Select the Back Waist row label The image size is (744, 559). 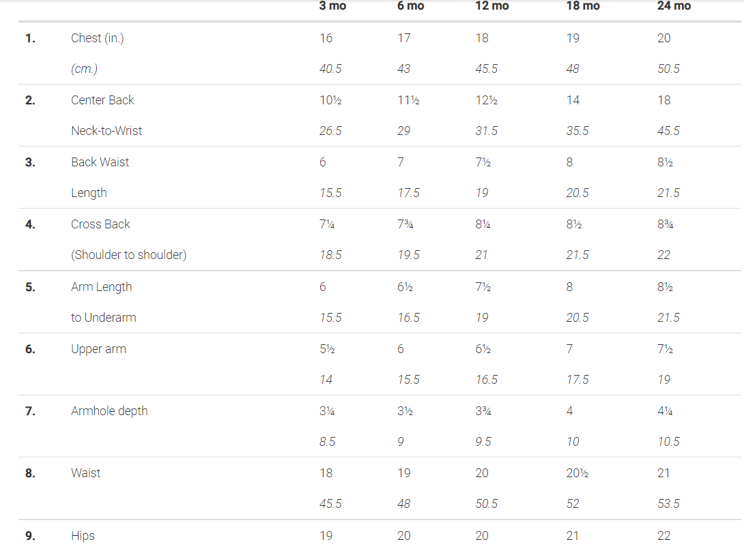click(x=100, y=162)
